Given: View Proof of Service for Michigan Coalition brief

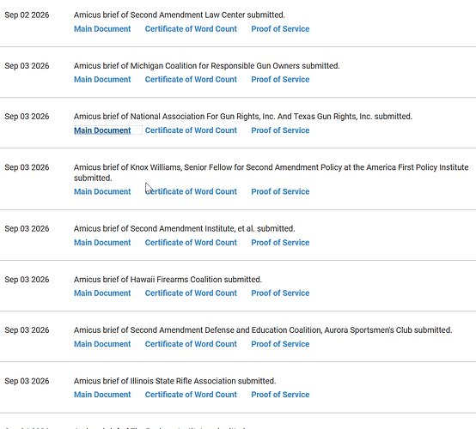Looking at the screenshot, I should pyautogui.click(x=280, y=80).
